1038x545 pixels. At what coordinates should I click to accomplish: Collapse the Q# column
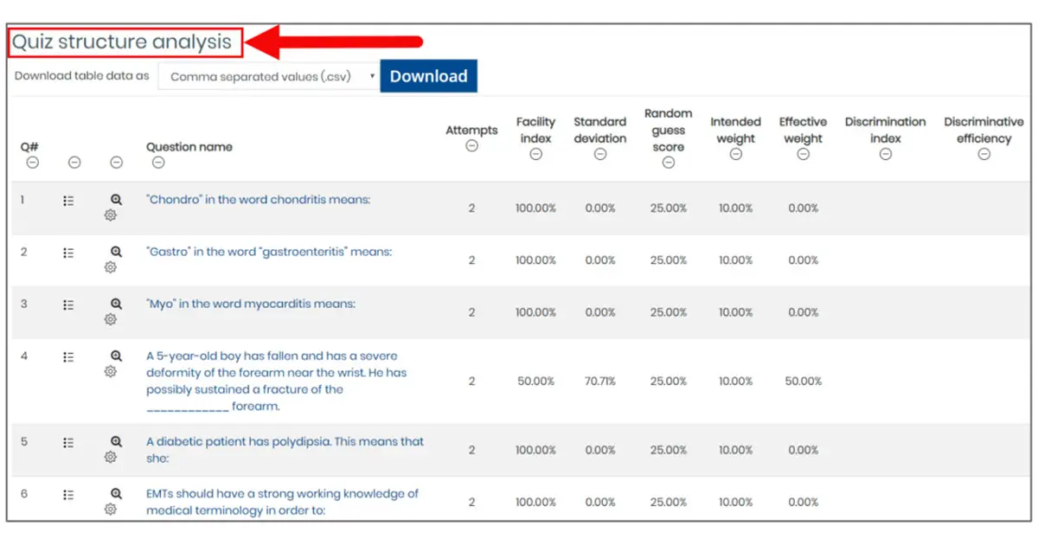pos(31,163)
